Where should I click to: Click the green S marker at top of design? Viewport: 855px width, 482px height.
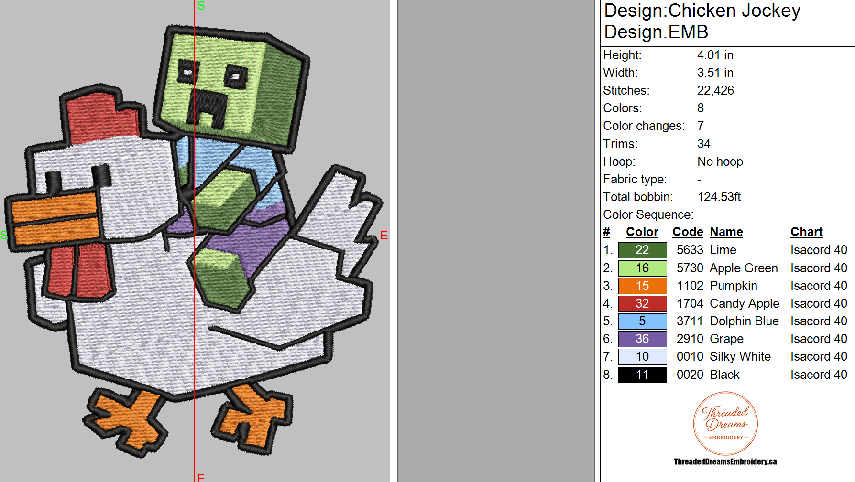coord(201,5)
